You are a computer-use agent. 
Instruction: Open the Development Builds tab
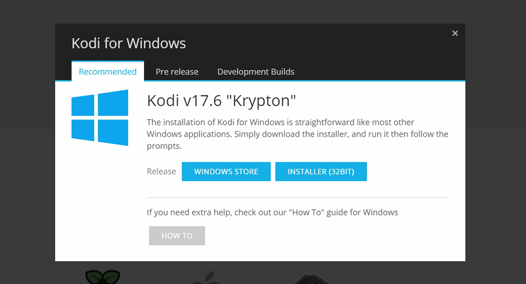[256, 72]
